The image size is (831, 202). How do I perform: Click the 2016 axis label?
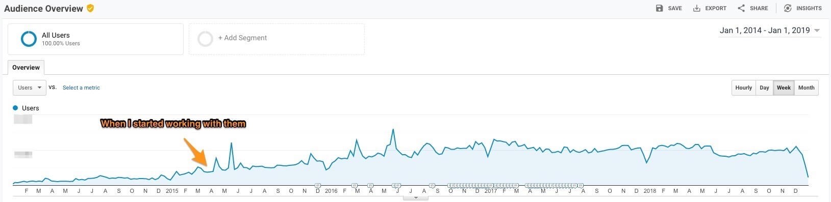coord(331,191)
